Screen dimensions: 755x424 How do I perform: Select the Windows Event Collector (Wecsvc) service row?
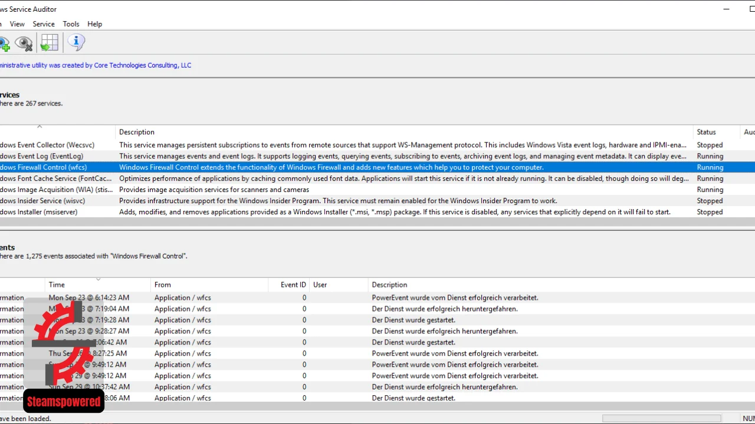point(377,145)
